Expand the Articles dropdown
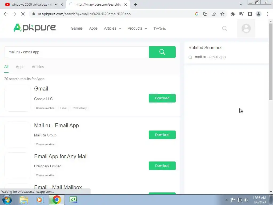 112,28
